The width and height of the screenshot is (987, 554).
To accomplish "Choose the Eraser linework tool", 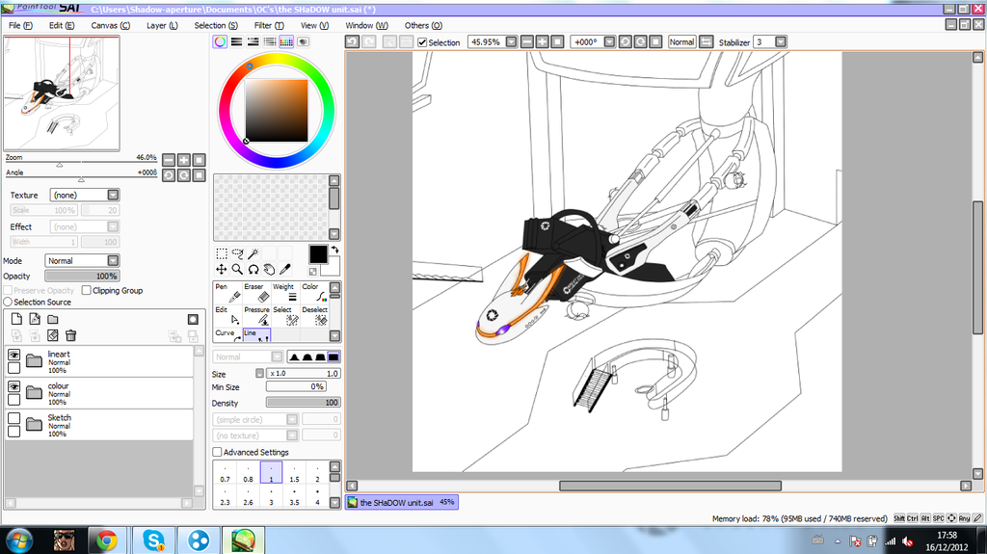I will click(256, 293).
